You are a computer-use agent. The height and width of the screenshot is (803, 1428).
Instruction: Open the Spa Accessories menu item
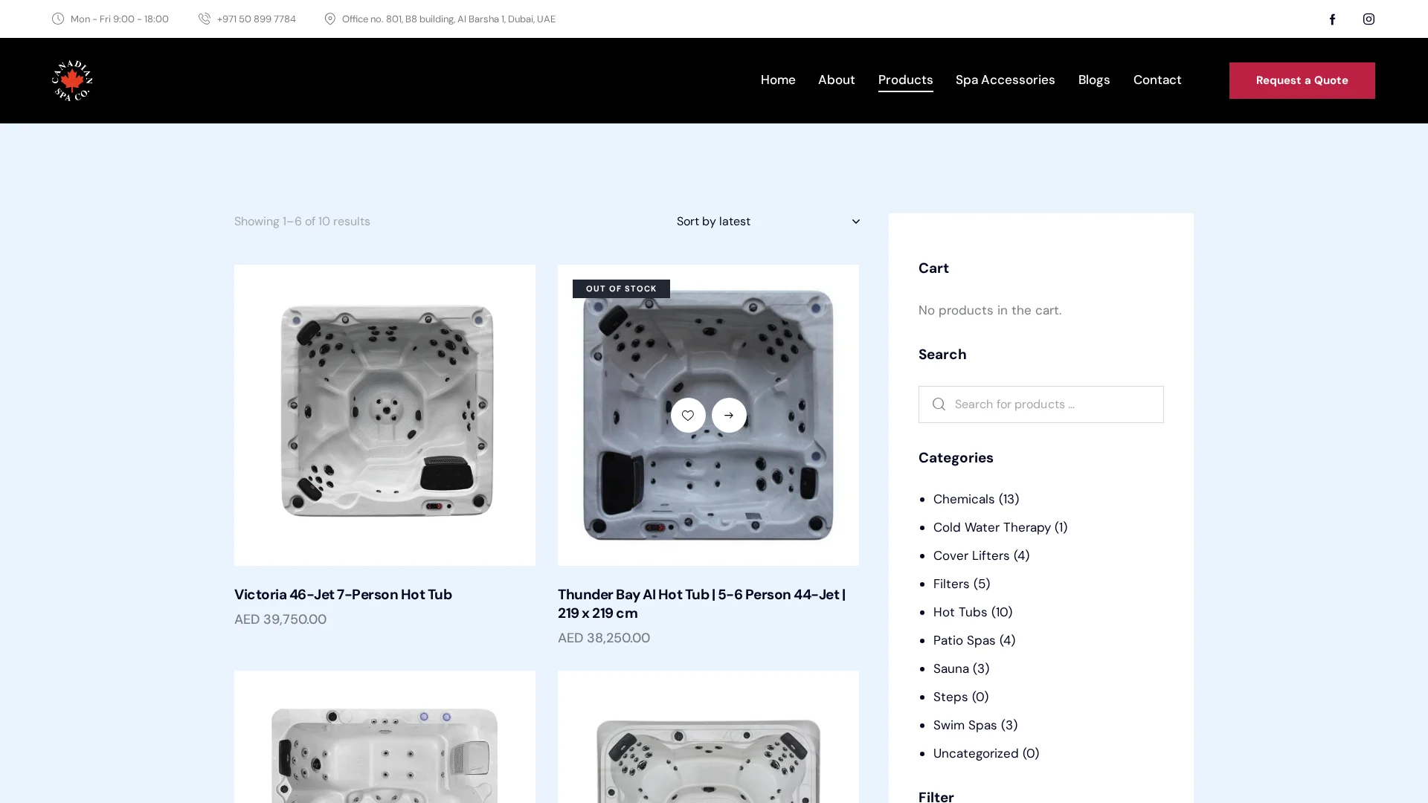[x=1006, y=80]
